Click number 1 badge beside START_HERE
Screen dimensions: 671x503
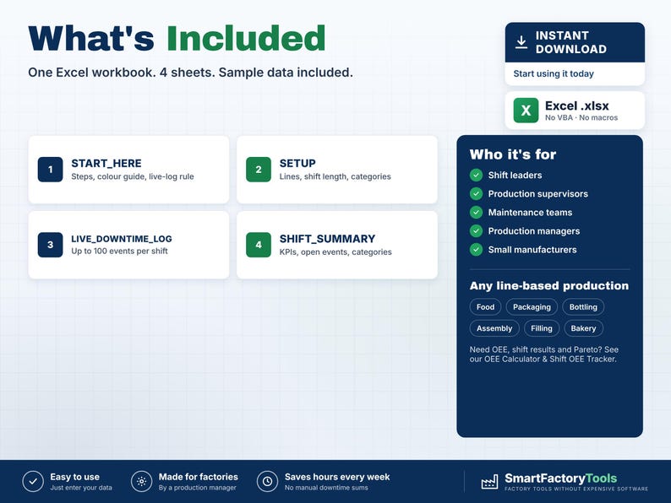click(x=50, y=170)
